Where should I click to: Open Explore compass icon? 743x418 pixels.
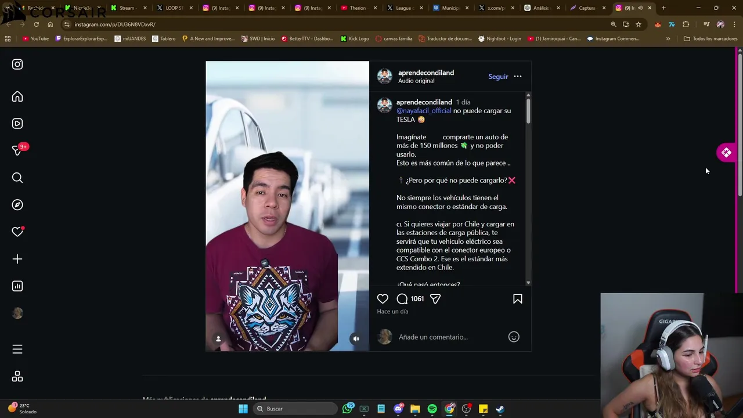pyautogui.click(x=17, y=205)
